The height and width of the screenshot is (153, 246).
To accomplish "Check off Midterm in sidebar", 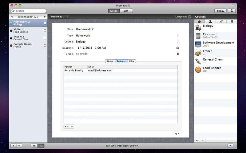I will pyautogui.click(x=45, y=31).
